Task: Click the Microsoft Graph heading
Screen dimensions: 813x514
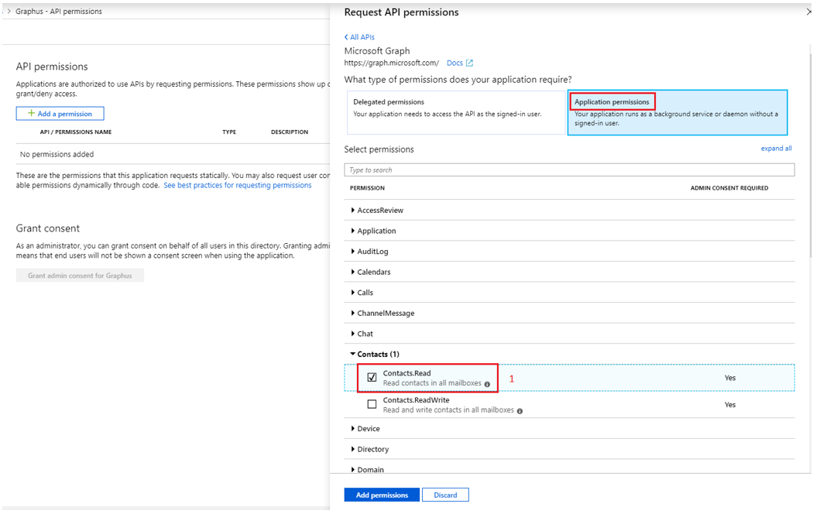Action: pyautogui.click(x=377, y=51)
